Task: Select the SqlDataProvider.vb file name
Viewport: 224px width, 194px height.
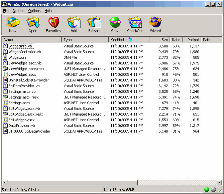Action: point(24,86)
